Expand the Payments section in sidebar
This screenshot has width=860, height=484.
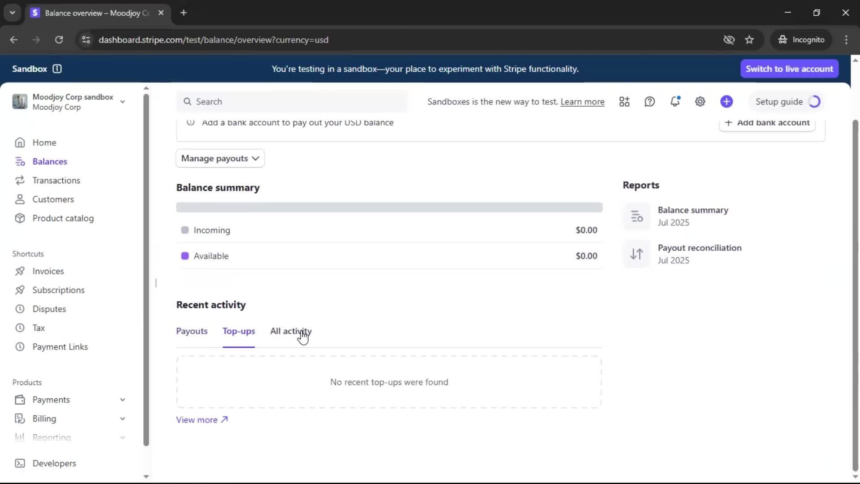(122, 400)
